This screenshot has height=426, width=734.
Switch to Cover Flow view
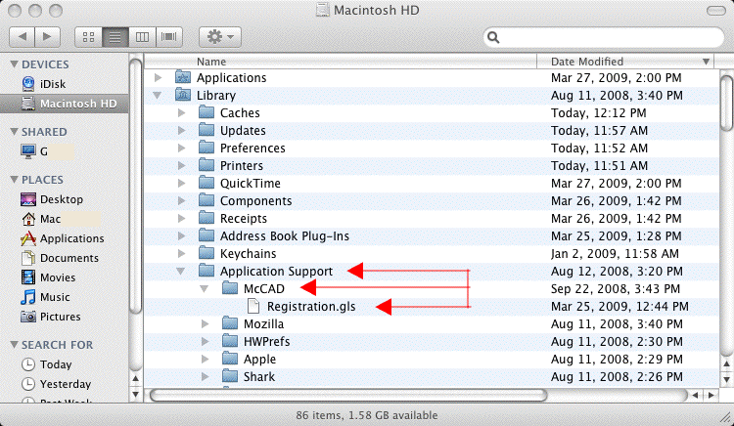169,37
